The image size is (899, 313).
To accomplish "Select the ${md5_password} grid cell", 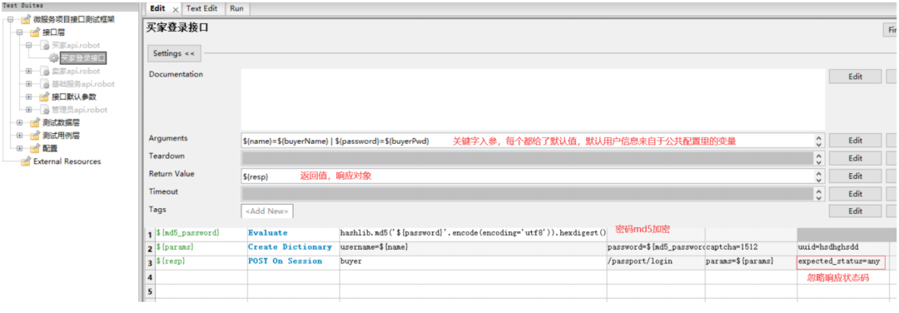I will 201,235.
